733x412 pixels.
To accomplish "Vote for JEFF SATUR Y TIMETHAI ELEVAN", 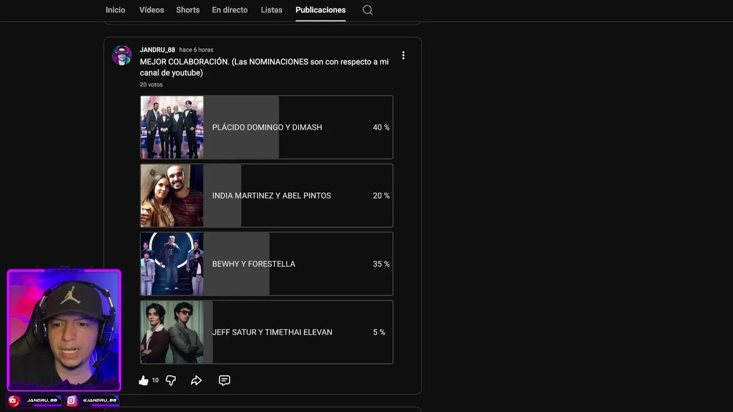I will 267,332.
